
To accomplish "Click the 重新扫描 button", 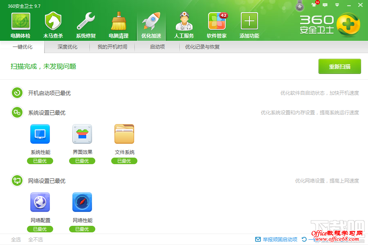I will click(x=340, y=66).
